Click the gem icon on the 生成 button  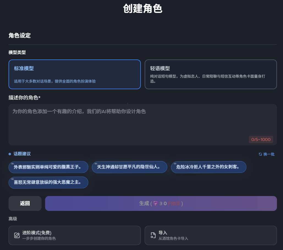156,203
